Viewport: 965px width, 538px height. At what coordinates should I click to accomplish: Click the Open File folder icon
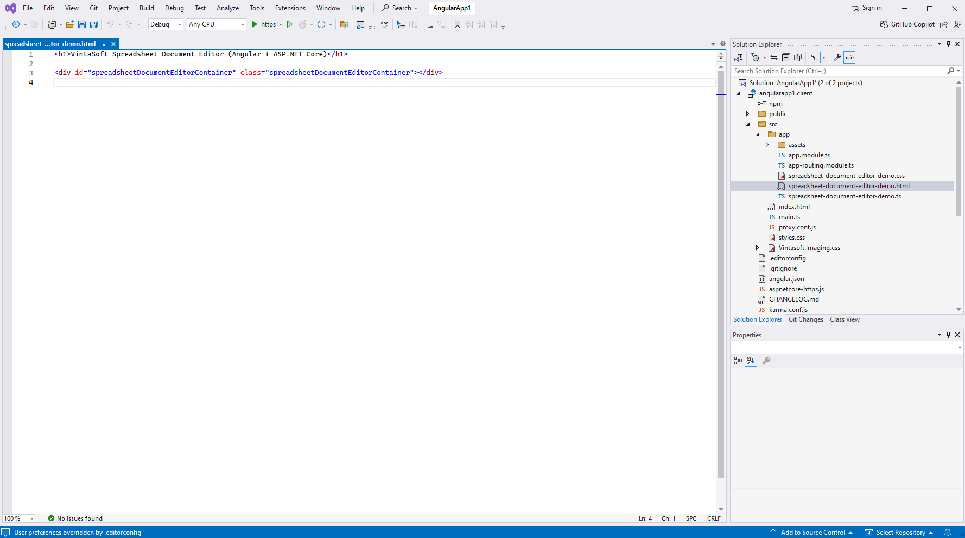tap(70, 24)
